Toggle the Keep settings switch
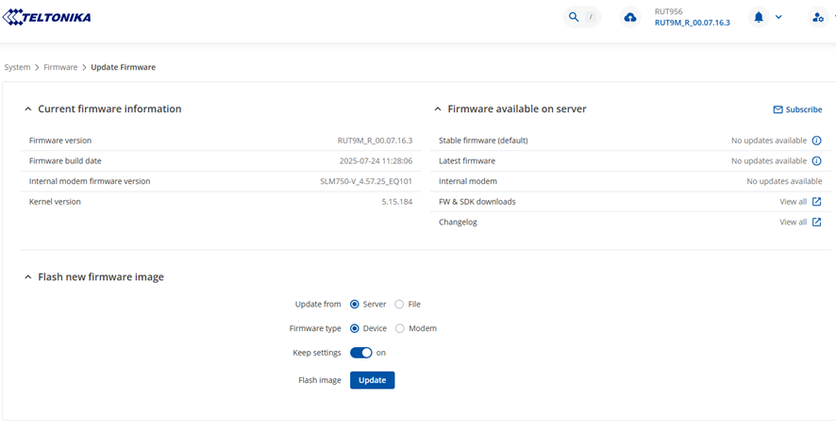 point(361,353)
